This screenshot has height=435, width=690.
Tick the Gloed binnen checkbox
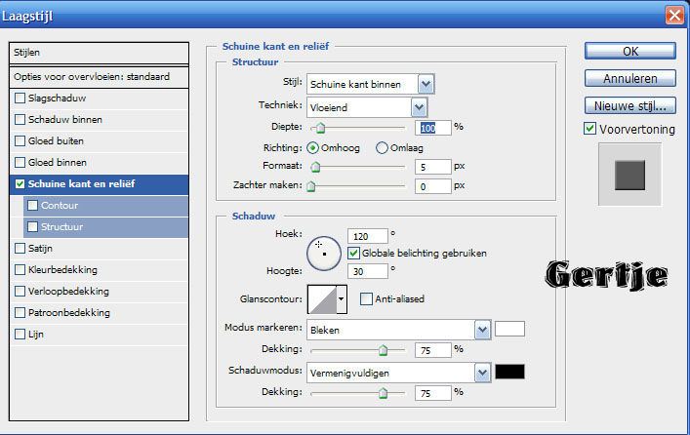[20, 163]
